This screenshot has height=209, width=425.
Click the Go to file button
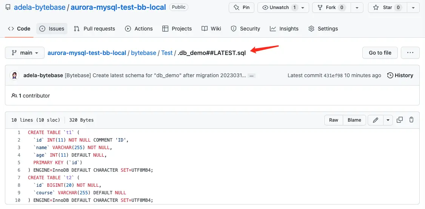380,53
